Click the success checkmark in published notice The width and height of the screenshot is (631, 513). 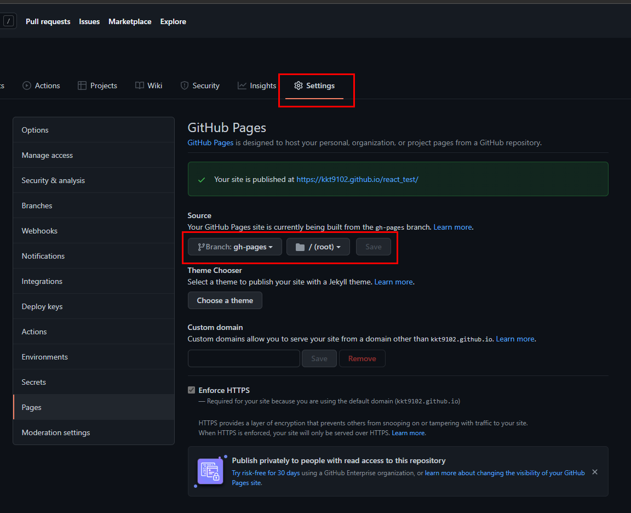[202, 180]
